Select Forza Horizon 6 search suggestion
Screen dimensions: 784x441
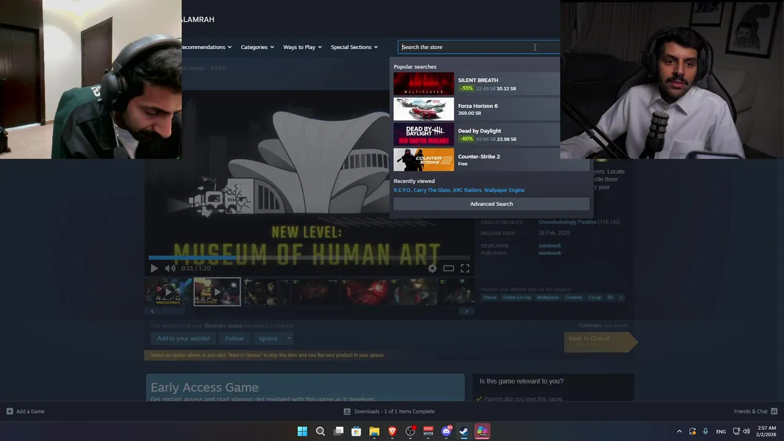coord(477,109)
